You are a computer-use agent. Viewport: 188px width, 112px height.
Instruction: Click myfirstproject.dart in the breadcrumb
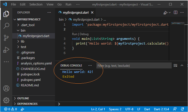click(86, 19)
